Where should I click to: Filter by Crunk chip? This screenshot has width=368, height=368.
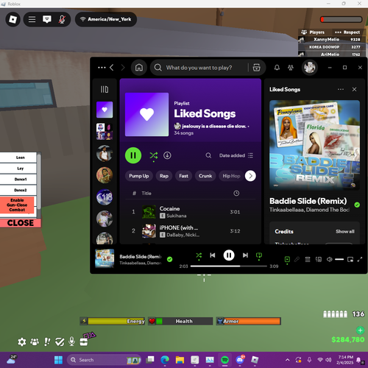pos(205,176)
